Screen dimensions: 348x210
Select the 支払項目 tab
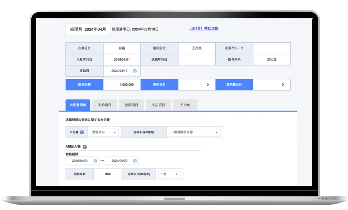158,105
